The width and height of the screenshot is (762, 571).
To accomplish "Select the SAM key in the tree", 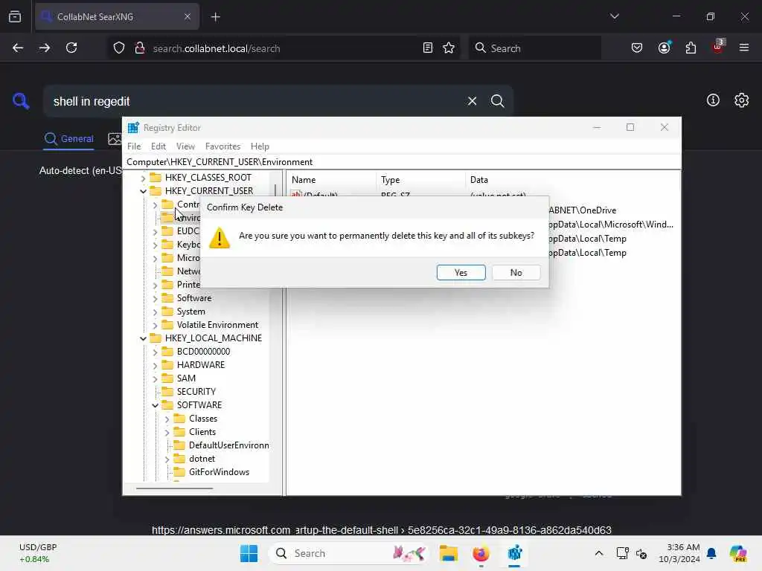I will tap(186, 378).
